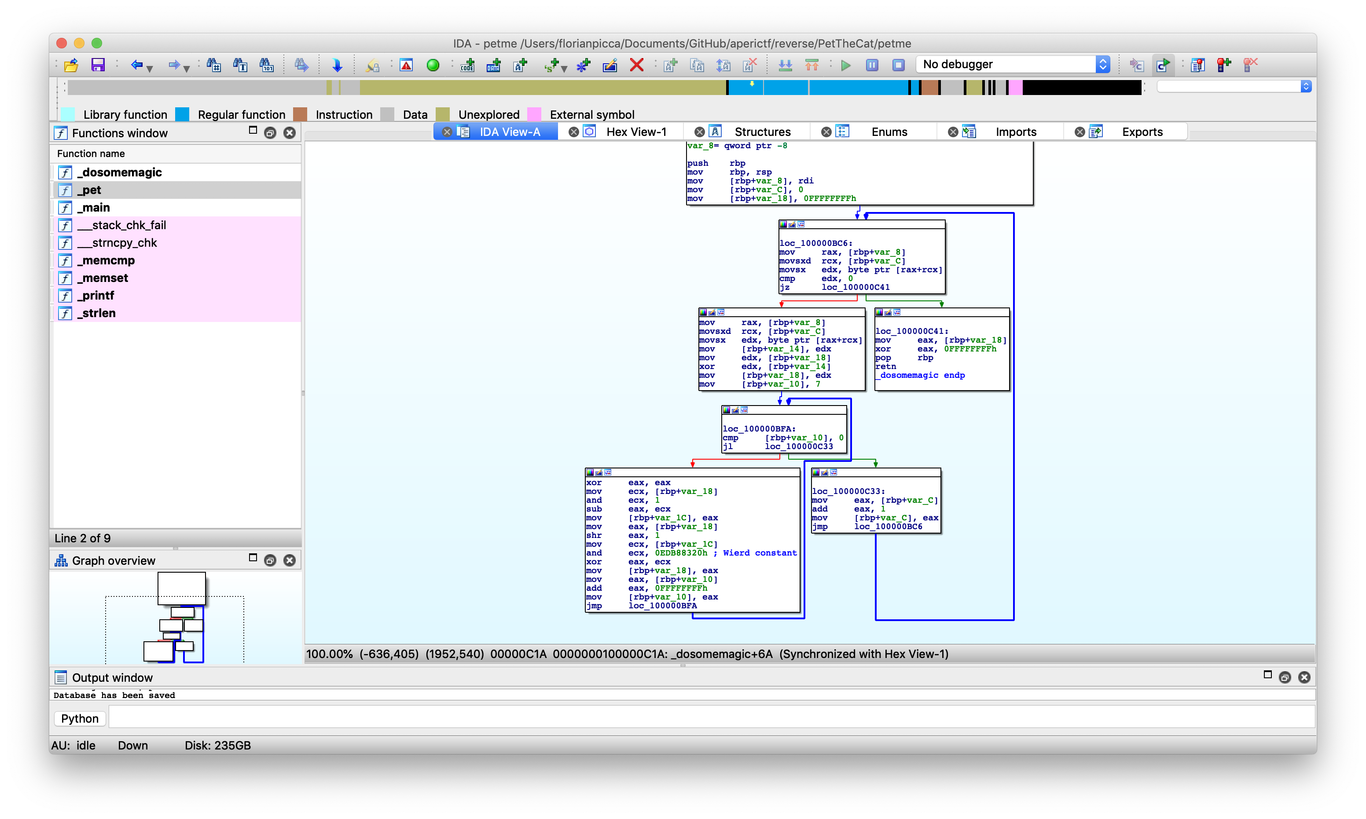The height and width of the screenshot is (819, 1366).
Task: Click the Function name column header
Action: click(176, 154)
